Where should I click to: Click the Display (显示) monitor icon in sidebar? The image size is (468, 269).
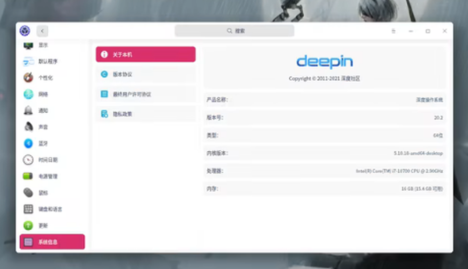click(29, 45)
